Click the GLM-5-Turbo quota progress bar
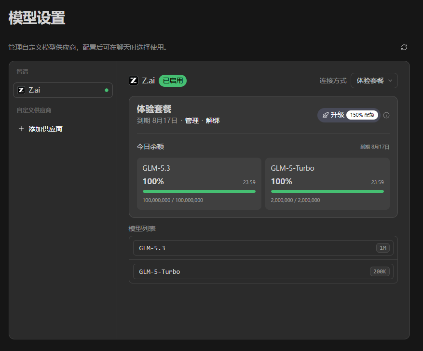Screen dimensions: 423x351 click(x=327, y=191)
